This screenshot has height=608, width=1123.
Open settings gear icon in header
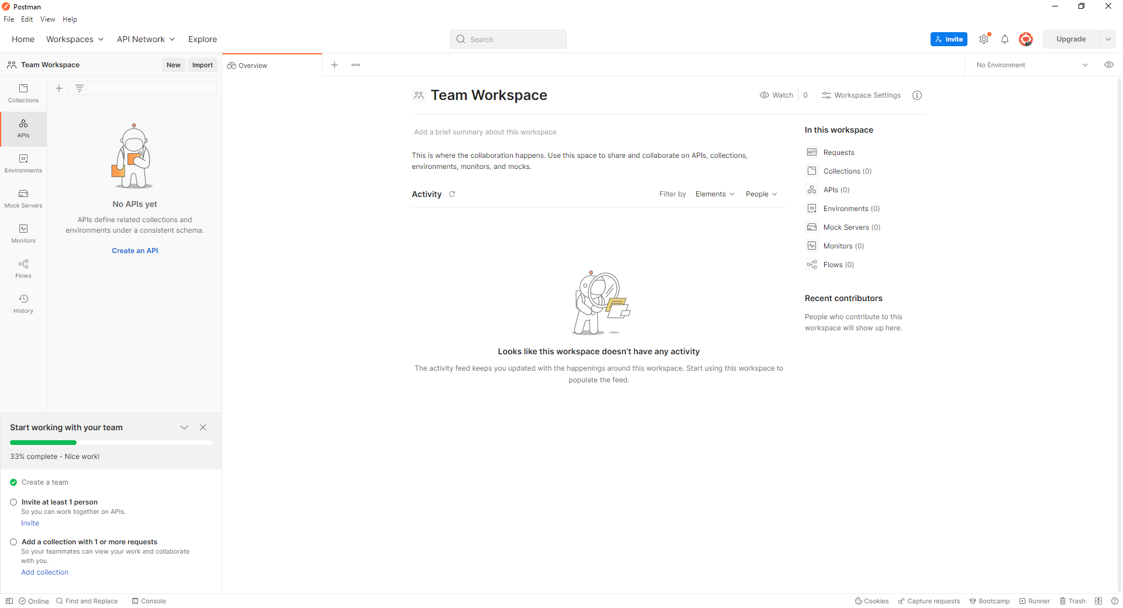click(984, 39)
